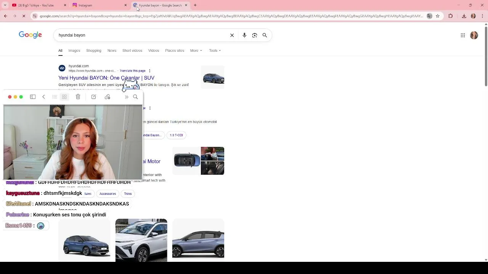Image resolution: width=488 pixels, height=274 pixels.
Task: Click the translate page icon in address bar
Action: (x=430, y=16)
